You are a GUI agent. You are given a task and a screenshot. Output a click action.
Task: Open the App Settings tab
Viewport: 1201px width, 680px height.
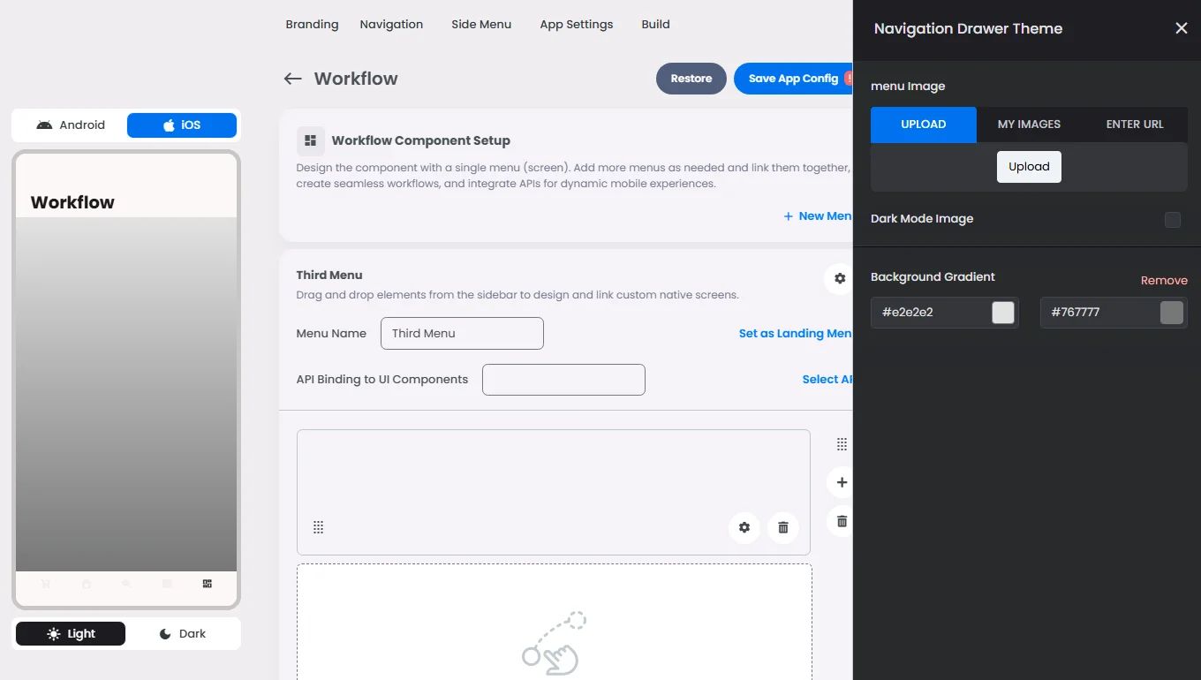pos(577,25)
